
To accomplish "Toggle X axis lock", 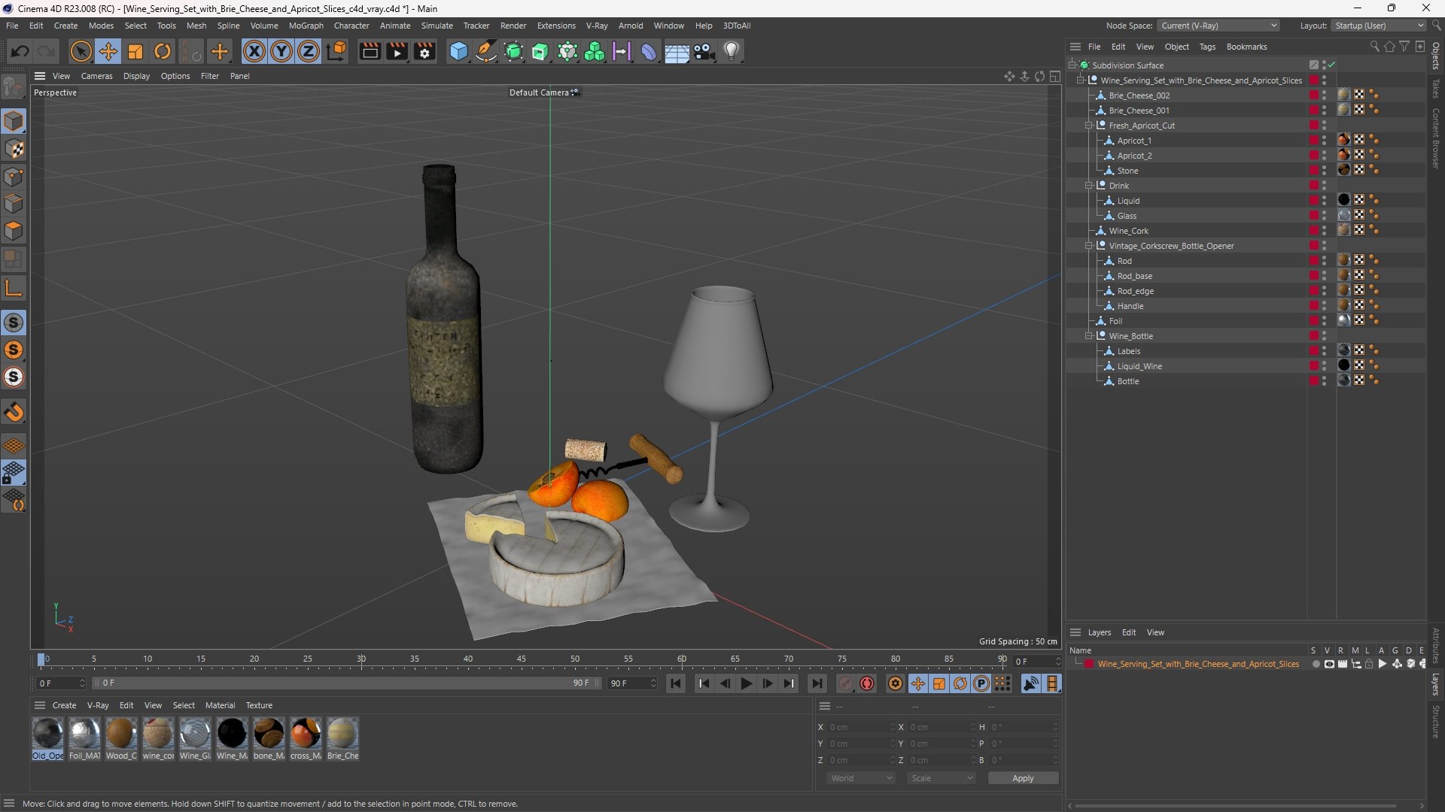I will [x=254, y=51].
